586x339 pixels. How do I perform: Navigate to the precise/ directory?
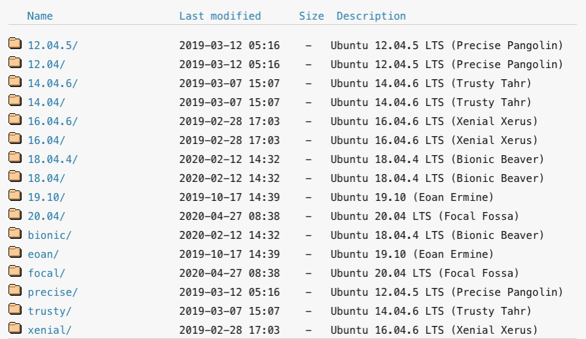coord(52,292)
